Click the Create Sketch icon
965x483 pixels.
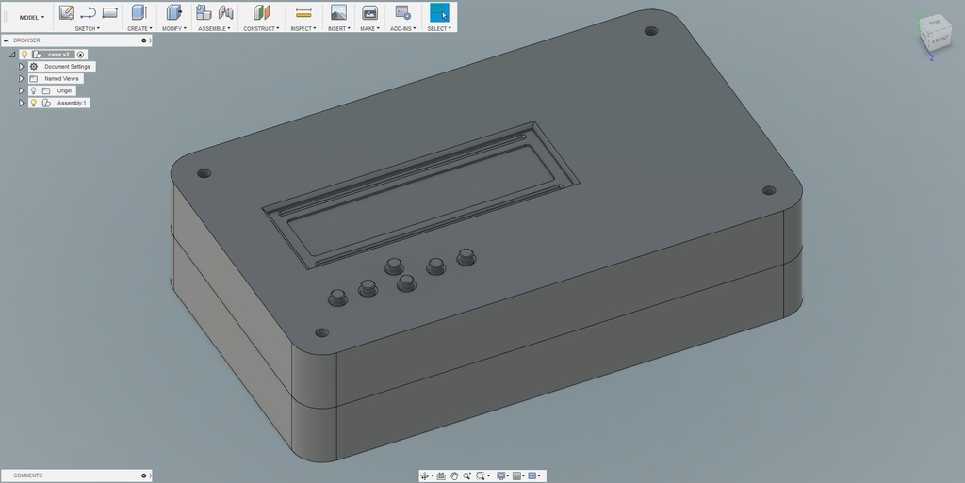66,12
